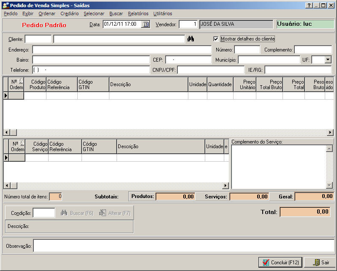The image size is (337, 271).
Task: Click Nº Ordem sort header in products grid
Action: pyautogui.click(x=16, y=84)
